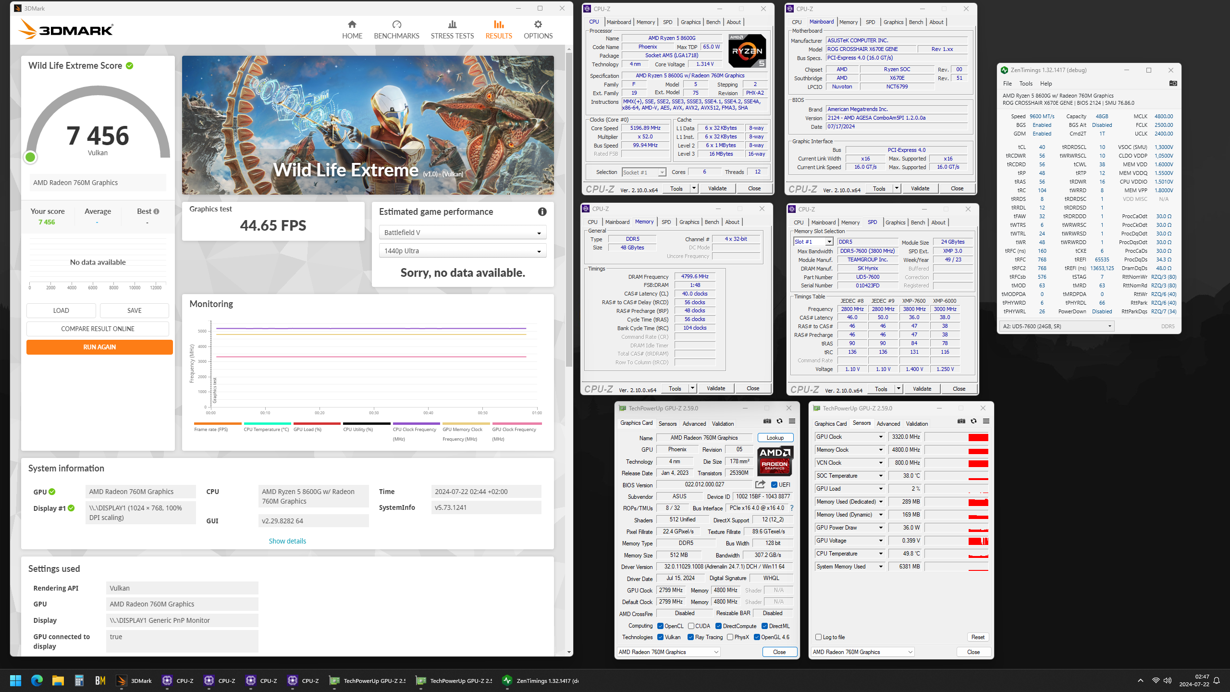Viewport: 1230px width, 692px height.
Task: Open File Explorer from taskbar
Action: click(x=58, y=680)
